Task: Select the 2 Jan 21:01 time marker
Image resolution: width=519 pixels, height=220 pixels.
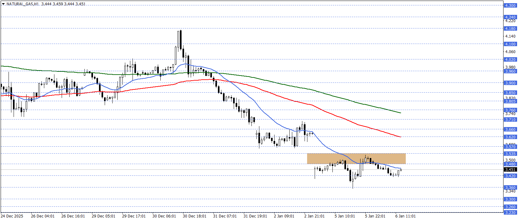Action: click(x=314, y=216)
